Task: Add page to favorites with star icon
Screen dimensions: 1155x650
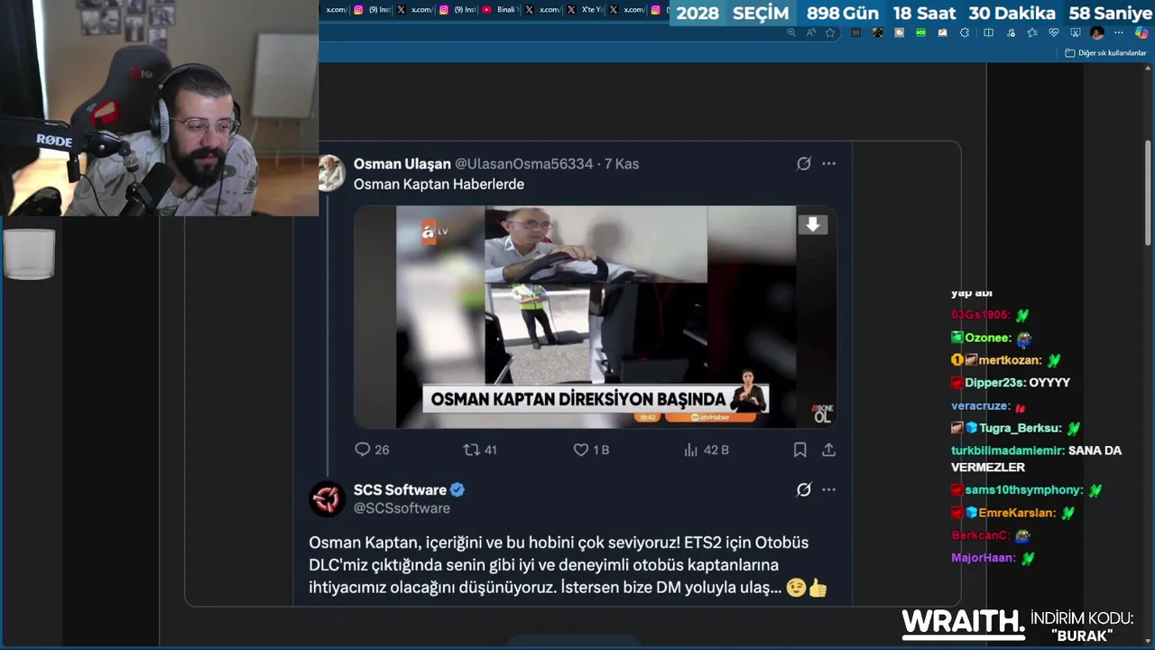Action: 830,32
